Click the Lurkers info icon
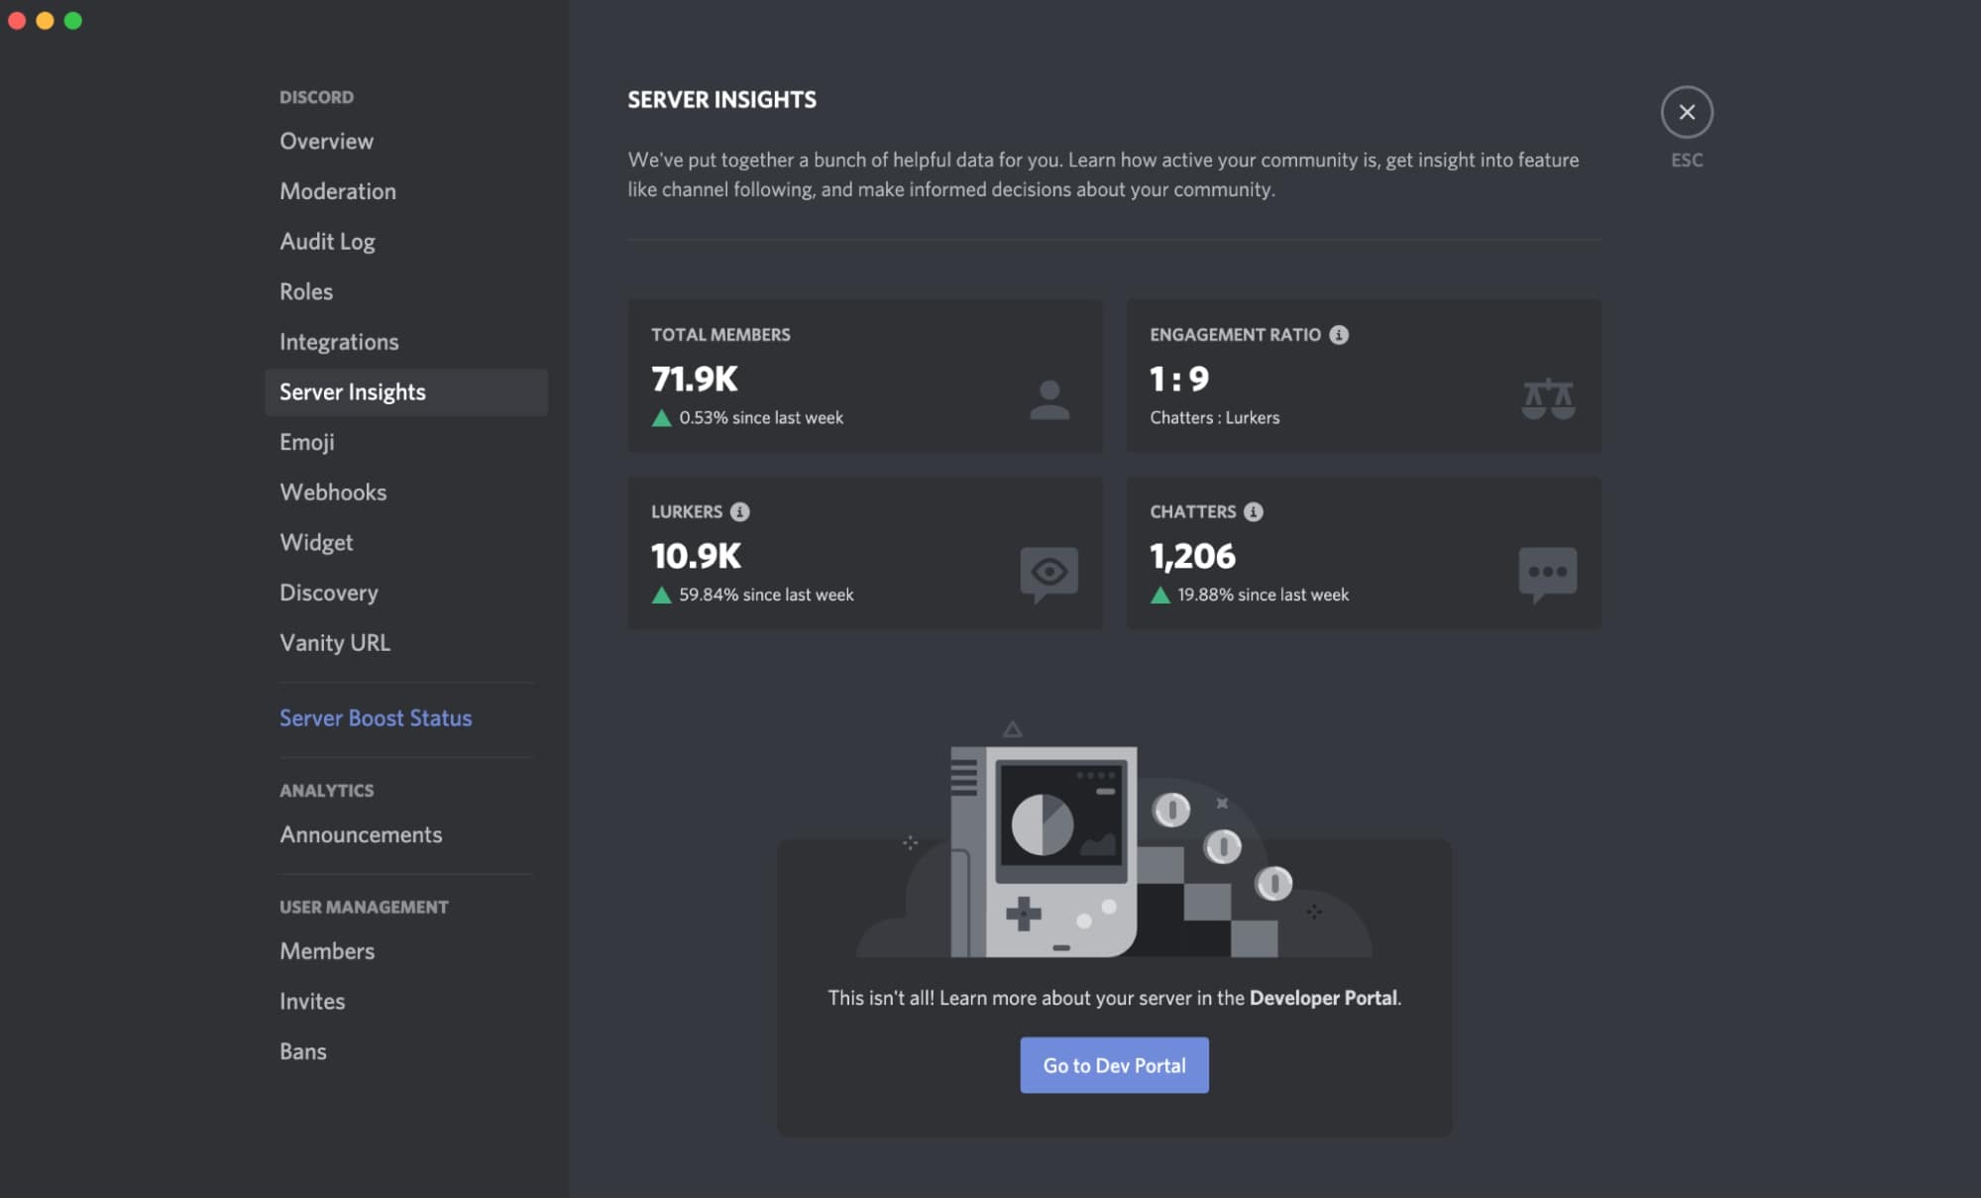The height and width of the screenshot is (1199, 1981). (737, 512)
